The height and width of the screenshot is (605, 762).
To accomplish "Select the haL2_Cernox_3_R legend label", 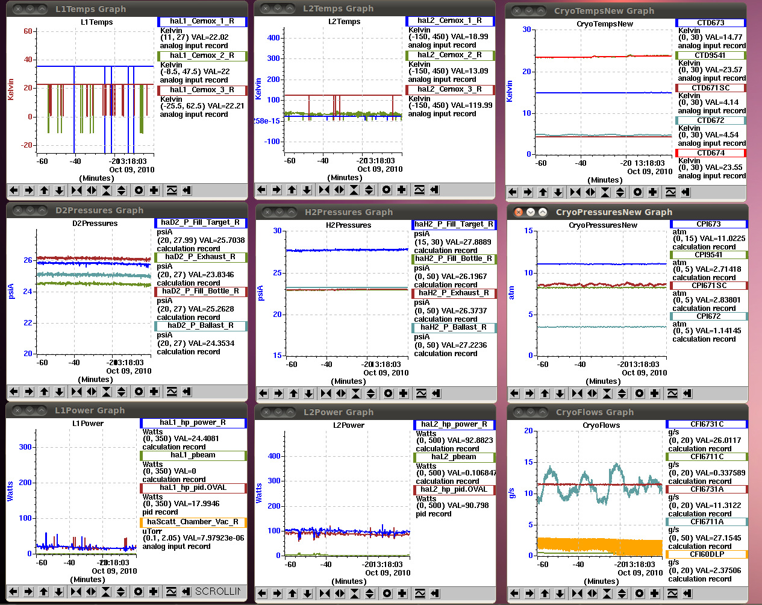I will [x=450, y=89].
